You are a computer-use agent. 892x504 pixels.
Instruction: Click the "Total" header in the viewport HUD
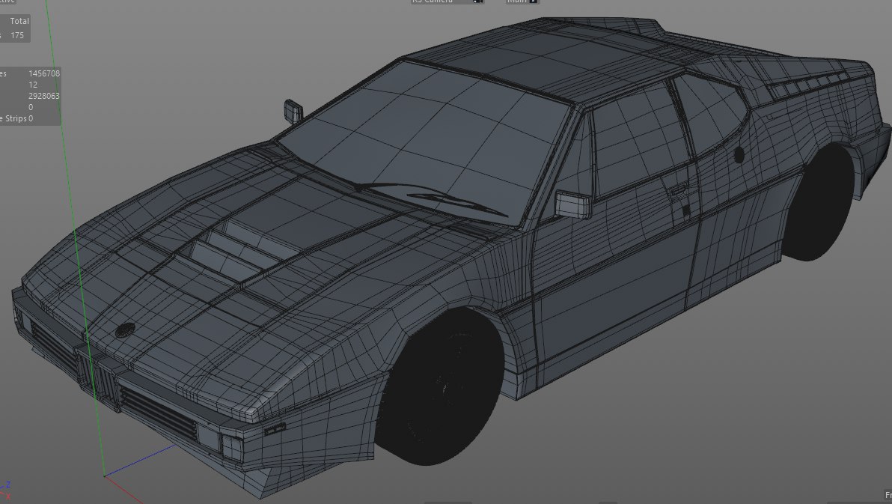pos(19,21)
